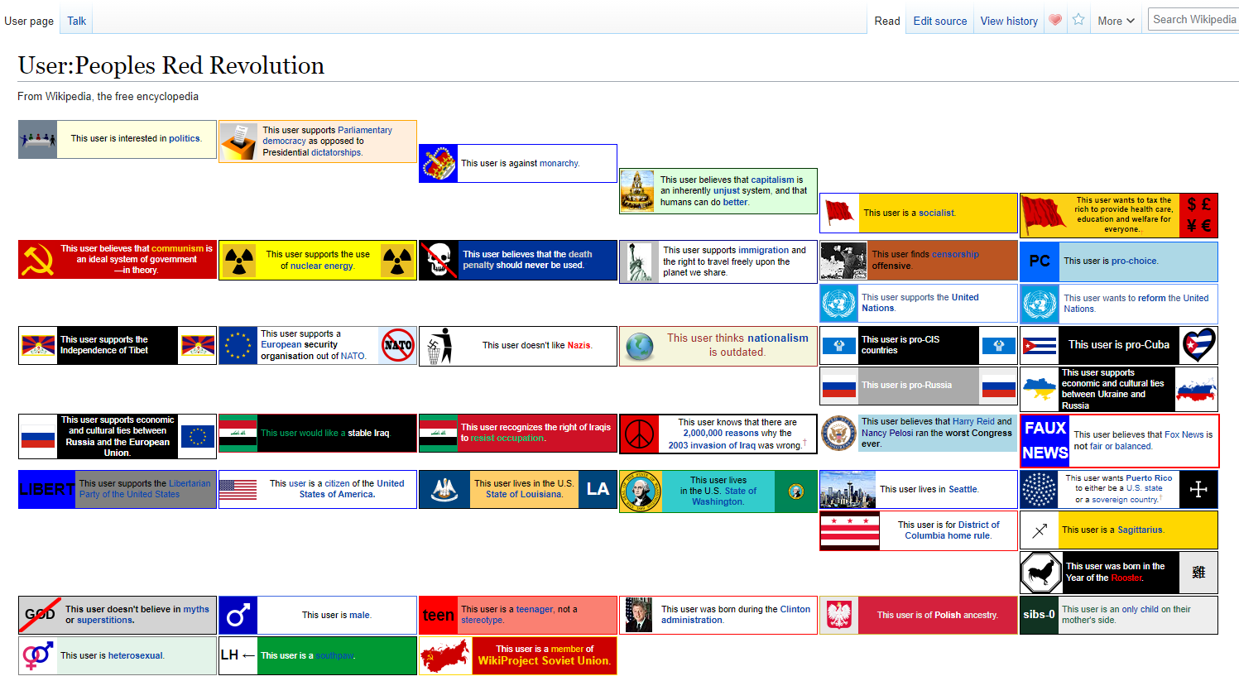The image size is (1239, 681).
Task: Click the crossed-out NATO icon
Action: (397, 345)
